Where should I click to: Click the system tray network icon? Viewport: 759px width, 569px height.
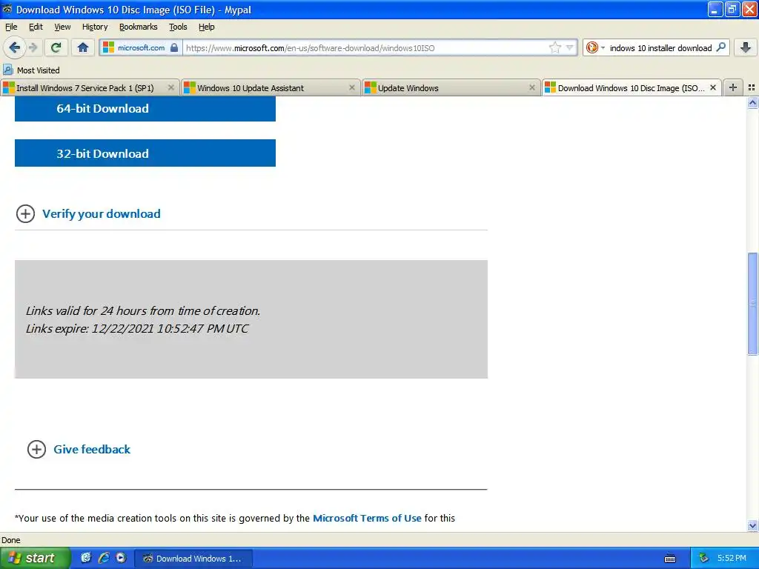coord(703,558)
